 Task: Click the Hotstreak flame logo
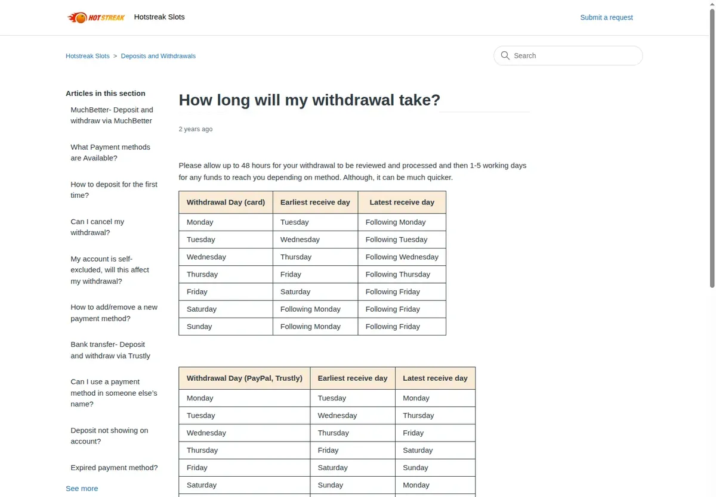(96, 17)
